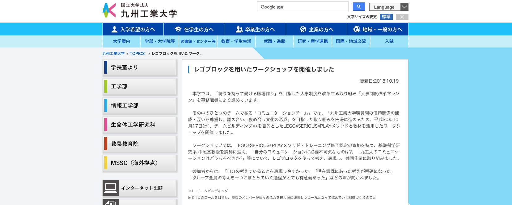The width and height of the screenshot is (512, 205).
Task: Open the 学部・大学院等 menu
Action: coord(160,41)
